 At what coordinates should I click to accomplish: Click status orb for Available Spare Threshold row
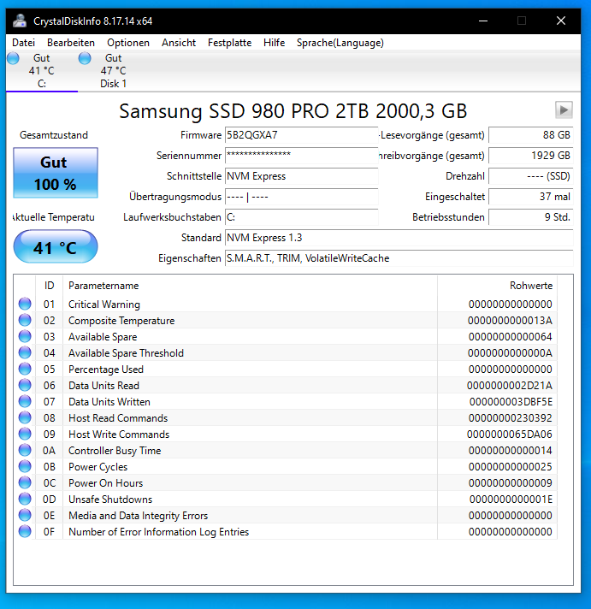coord(25,352)
